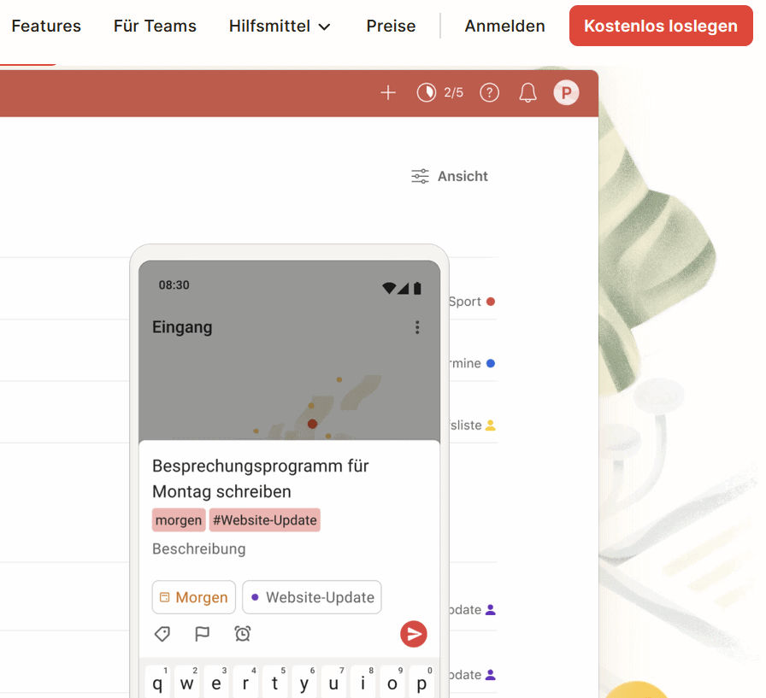Select the Website-Update project chip
Screen dimensions: 766x698
pyautogui.click(x=312, y=597)
